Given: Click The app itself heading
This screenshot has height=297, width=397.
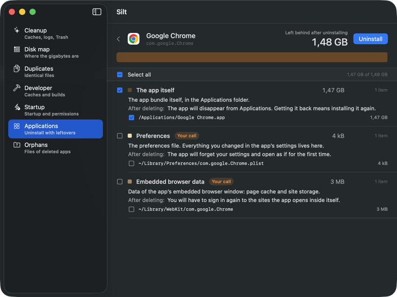Looking at the screenshot, I should point(155,90).
